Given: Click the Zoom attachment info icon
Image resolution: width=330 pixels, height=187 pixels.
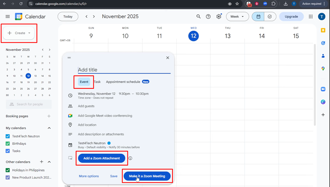Looking at the screenshot, I should pos(130,158).
